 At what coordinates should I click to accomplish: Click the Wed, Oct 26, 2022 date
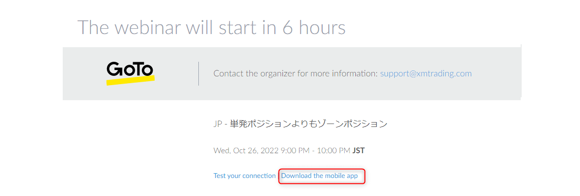[246, 150]
